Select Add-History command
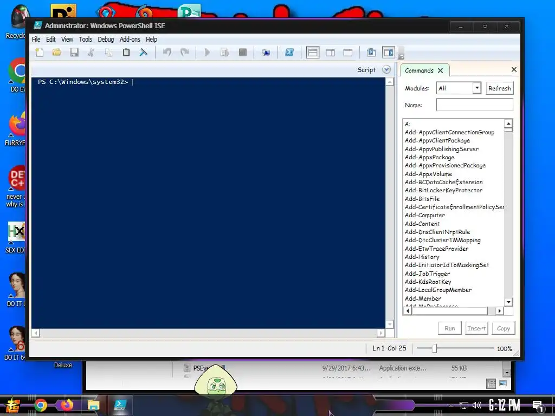 tap(422, 257)
